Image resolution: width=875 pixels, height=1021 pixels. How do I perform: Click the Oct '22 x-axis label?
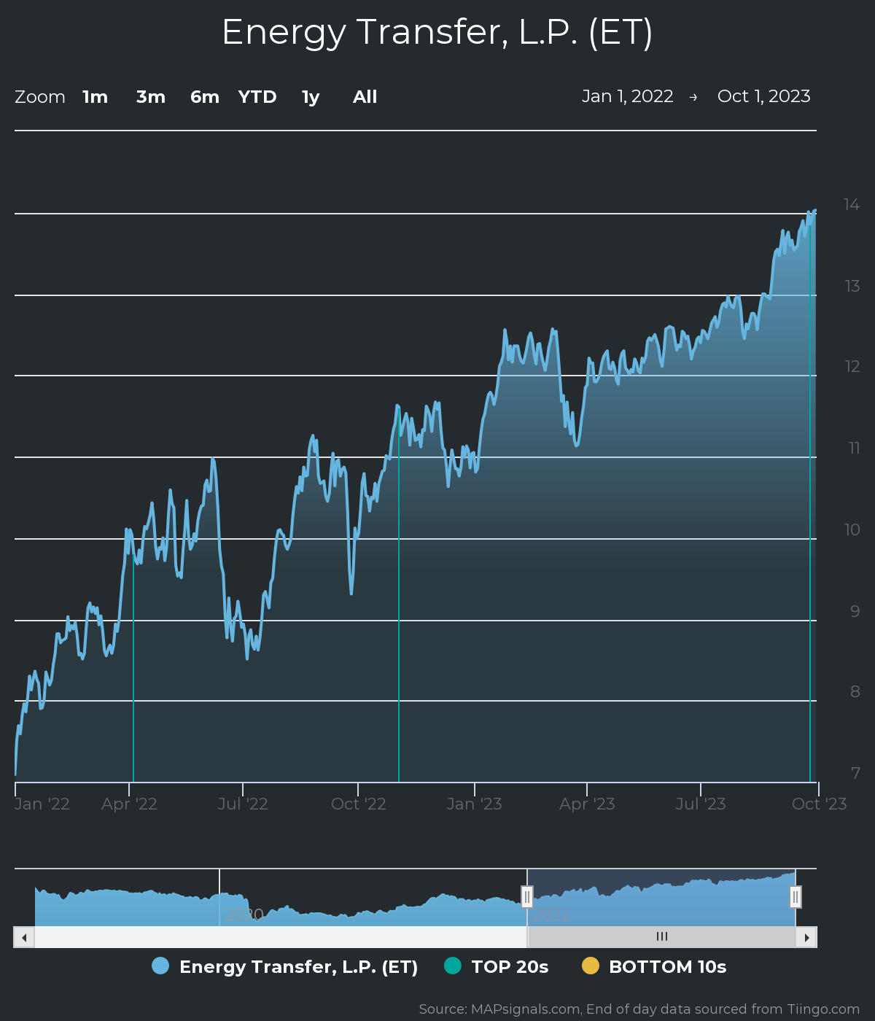pyautogui.click(x=358, y=804)
